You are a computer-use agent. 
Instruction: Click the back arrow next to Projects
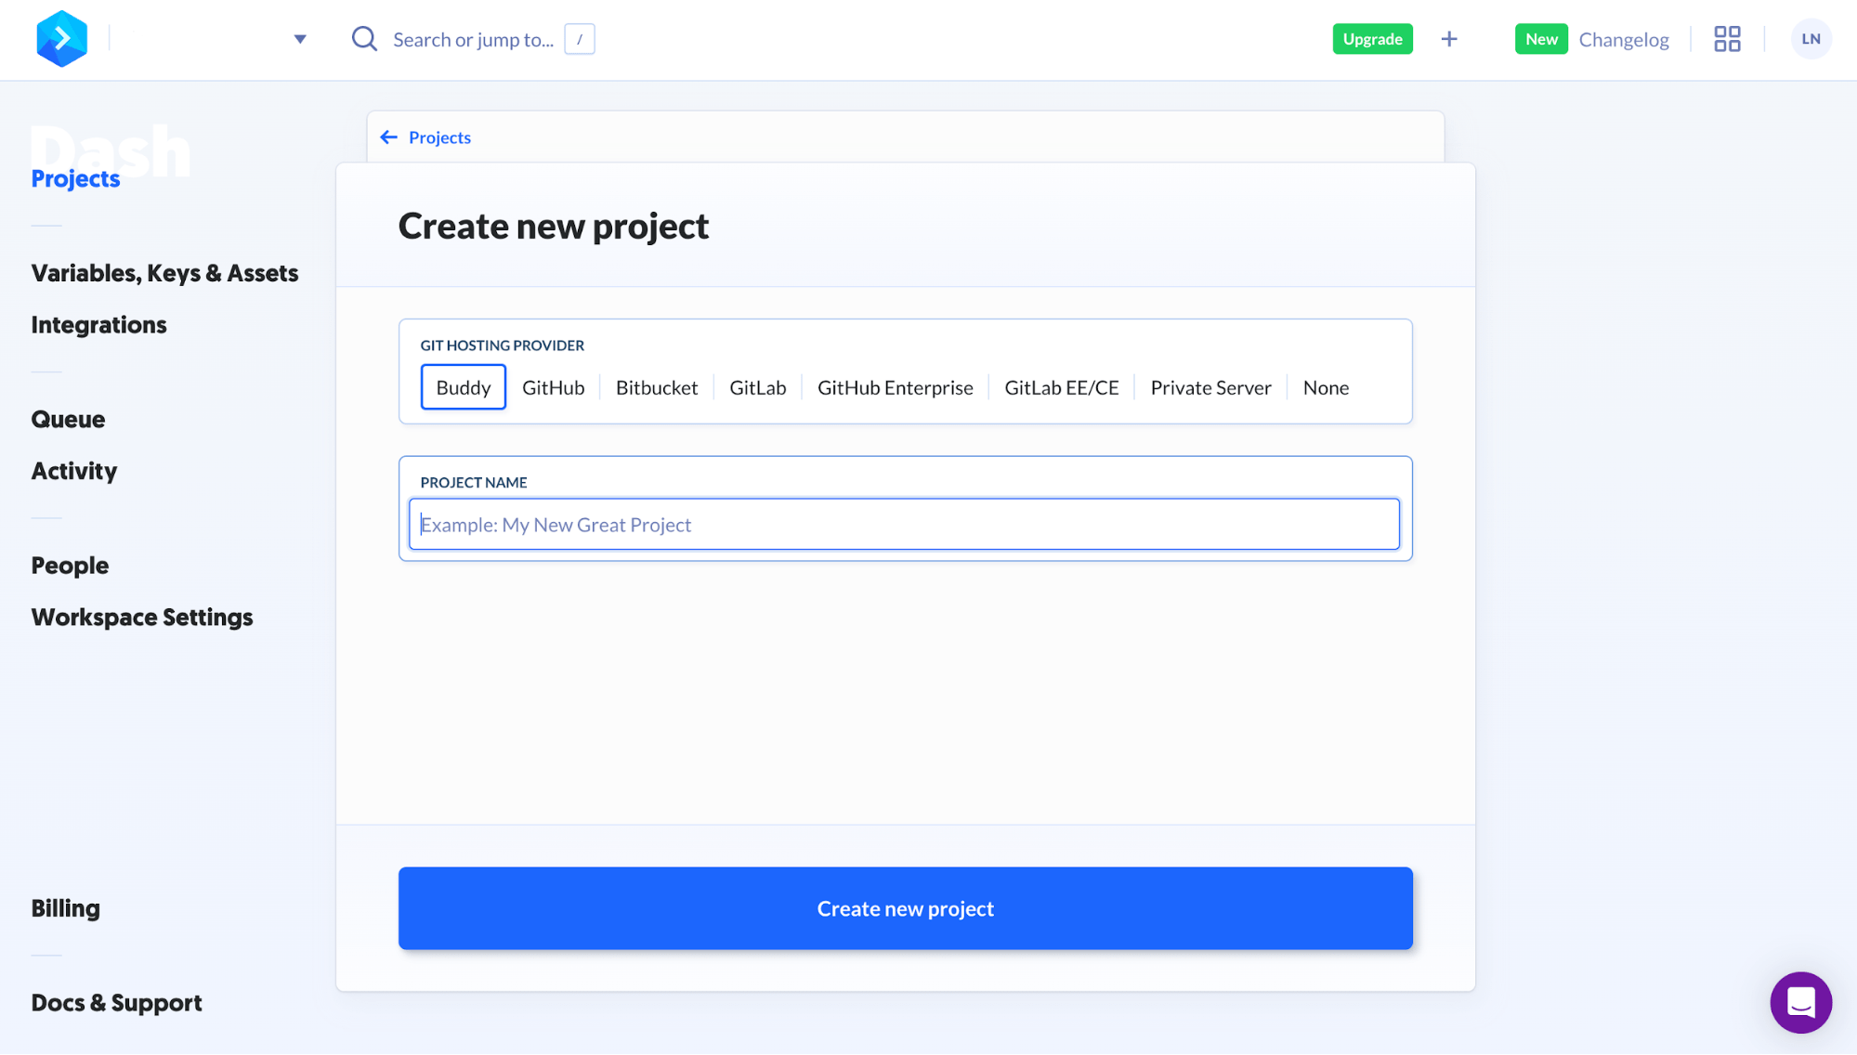389,137
